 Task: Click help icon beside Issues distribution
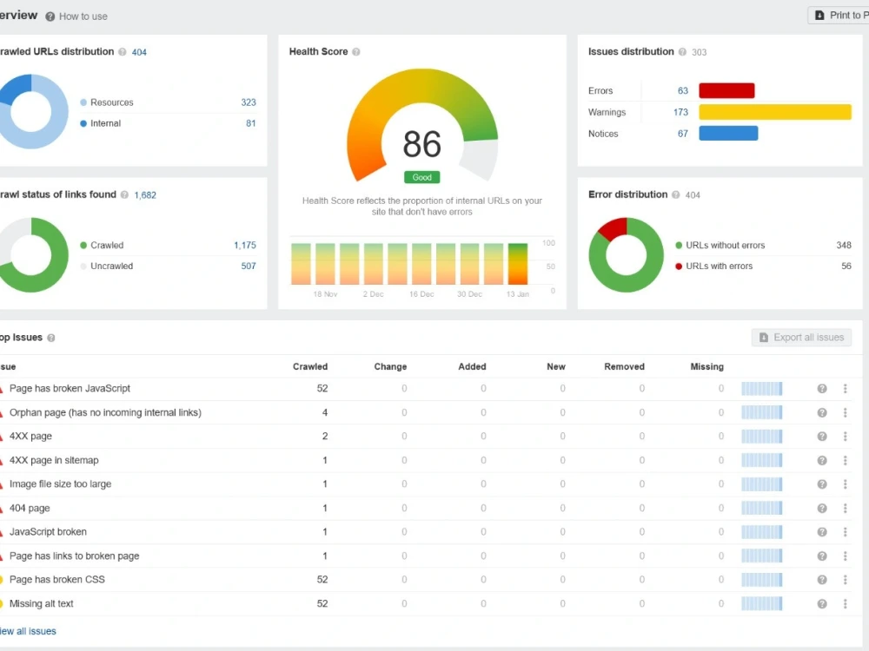point(682,52)
